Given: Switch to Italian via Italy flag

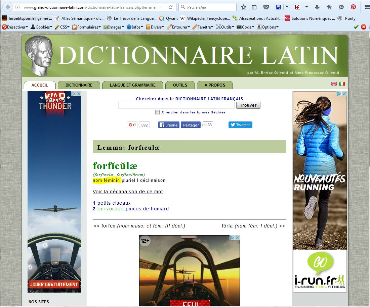Looking at the screenshot, I should coord(342,84).
